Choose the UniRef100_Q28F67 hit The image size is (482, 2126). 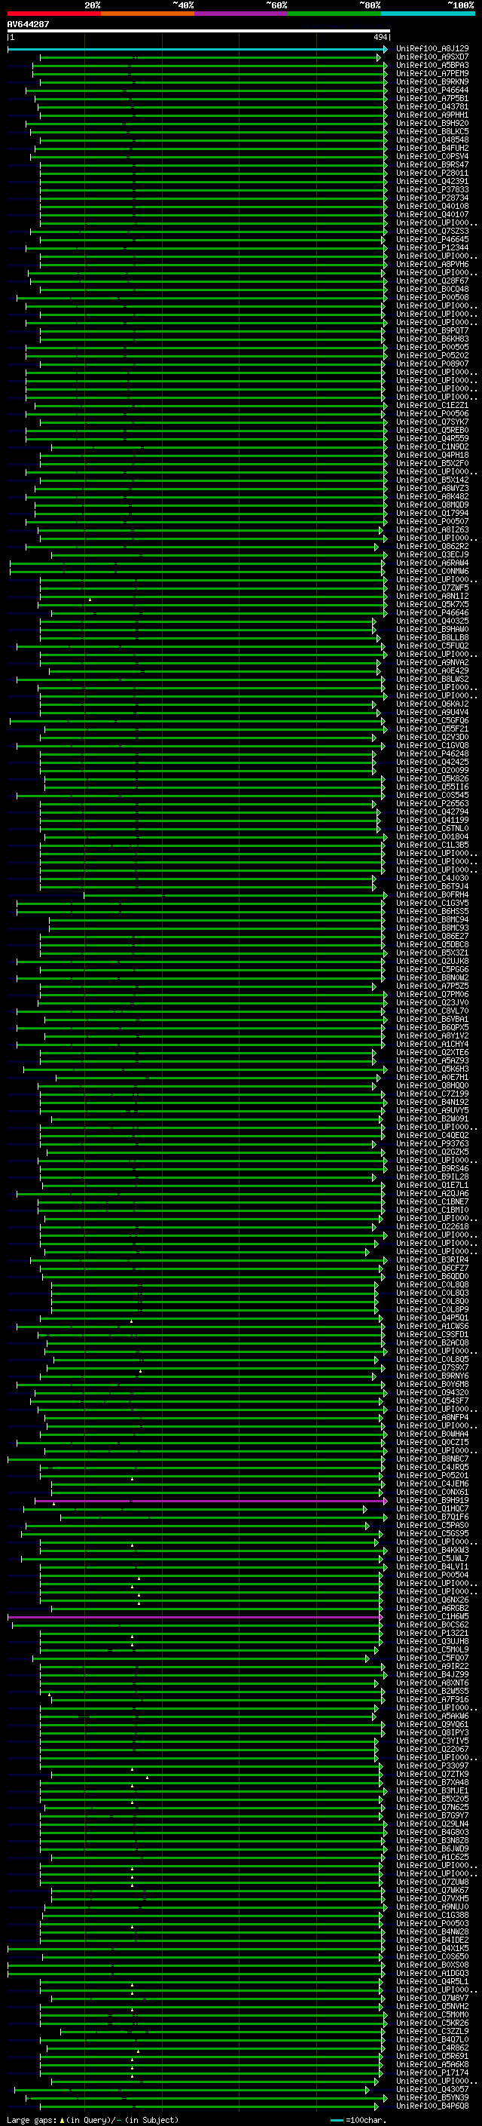click(432, 281)
